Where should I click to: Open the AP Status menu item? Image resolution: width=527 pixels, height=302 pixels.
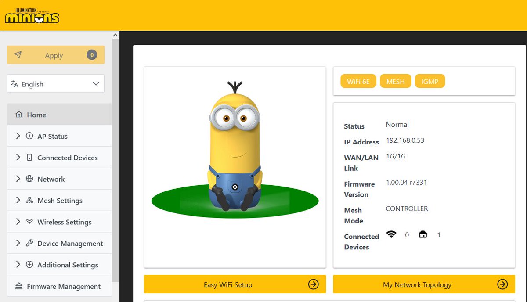click(x=59, y=136)
